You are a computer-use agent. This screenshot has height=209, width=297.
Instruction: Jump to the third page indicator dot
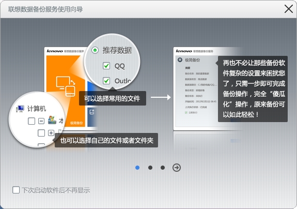pos(163,168)
